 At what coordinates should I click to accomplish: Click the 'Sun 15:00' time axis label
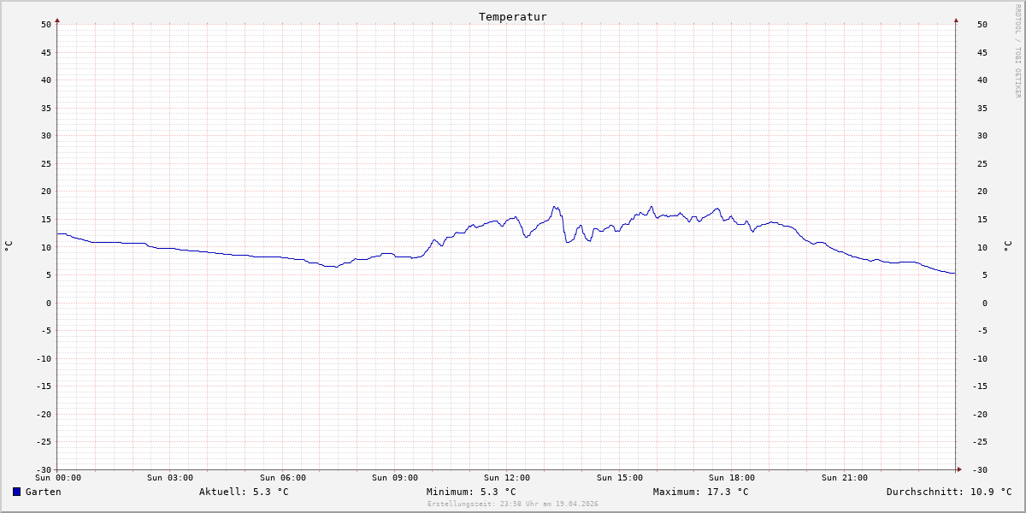[x=620, y=478]
